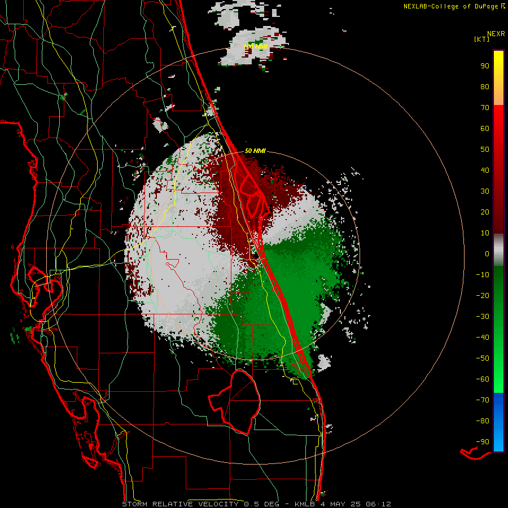Screen dimensions: 508x508
Task: Click the NEXLAB-College of DuPage title text
Action: pyautogui.click(x=450, y=6)
